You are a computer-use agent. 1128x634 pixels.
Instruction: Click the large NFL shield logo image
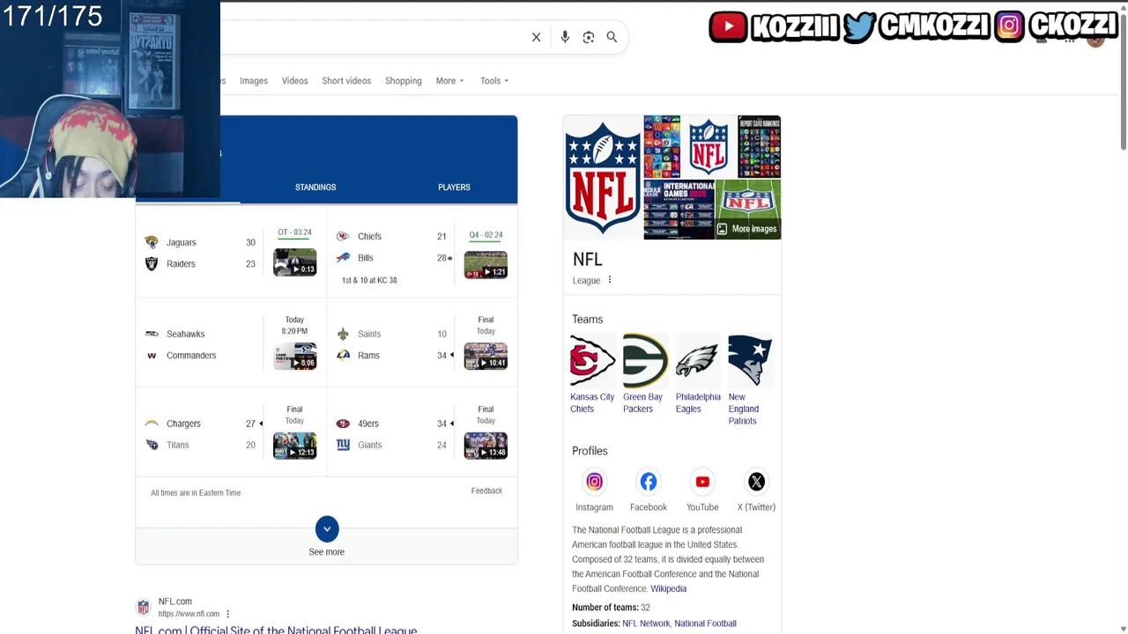tap(603, 177)
